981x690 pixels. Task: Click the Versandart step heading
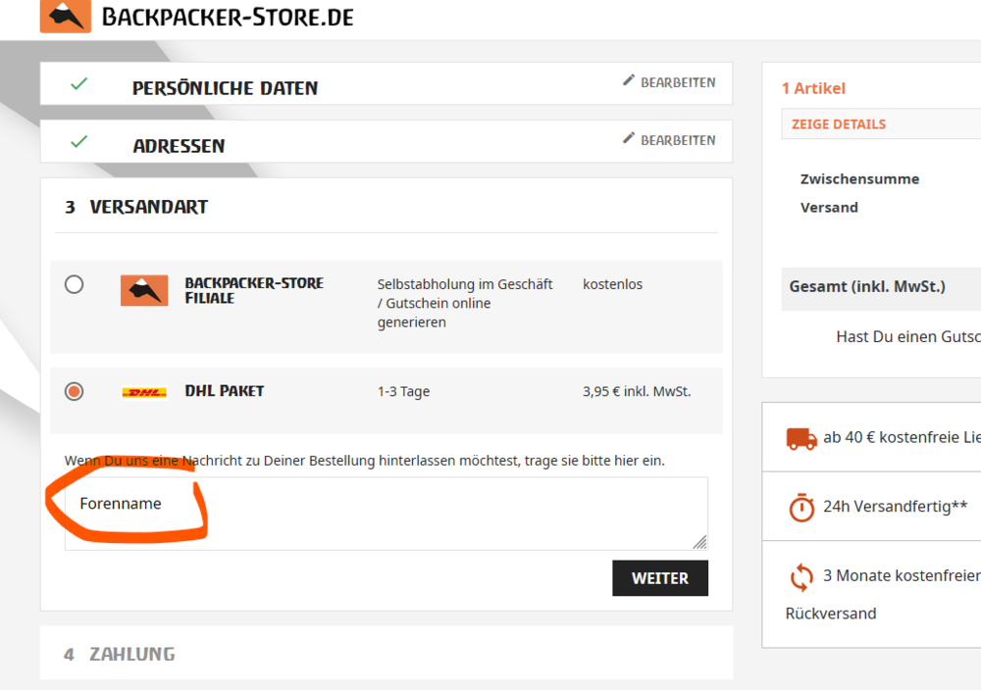pyautogui.click(x=148, y=207)
